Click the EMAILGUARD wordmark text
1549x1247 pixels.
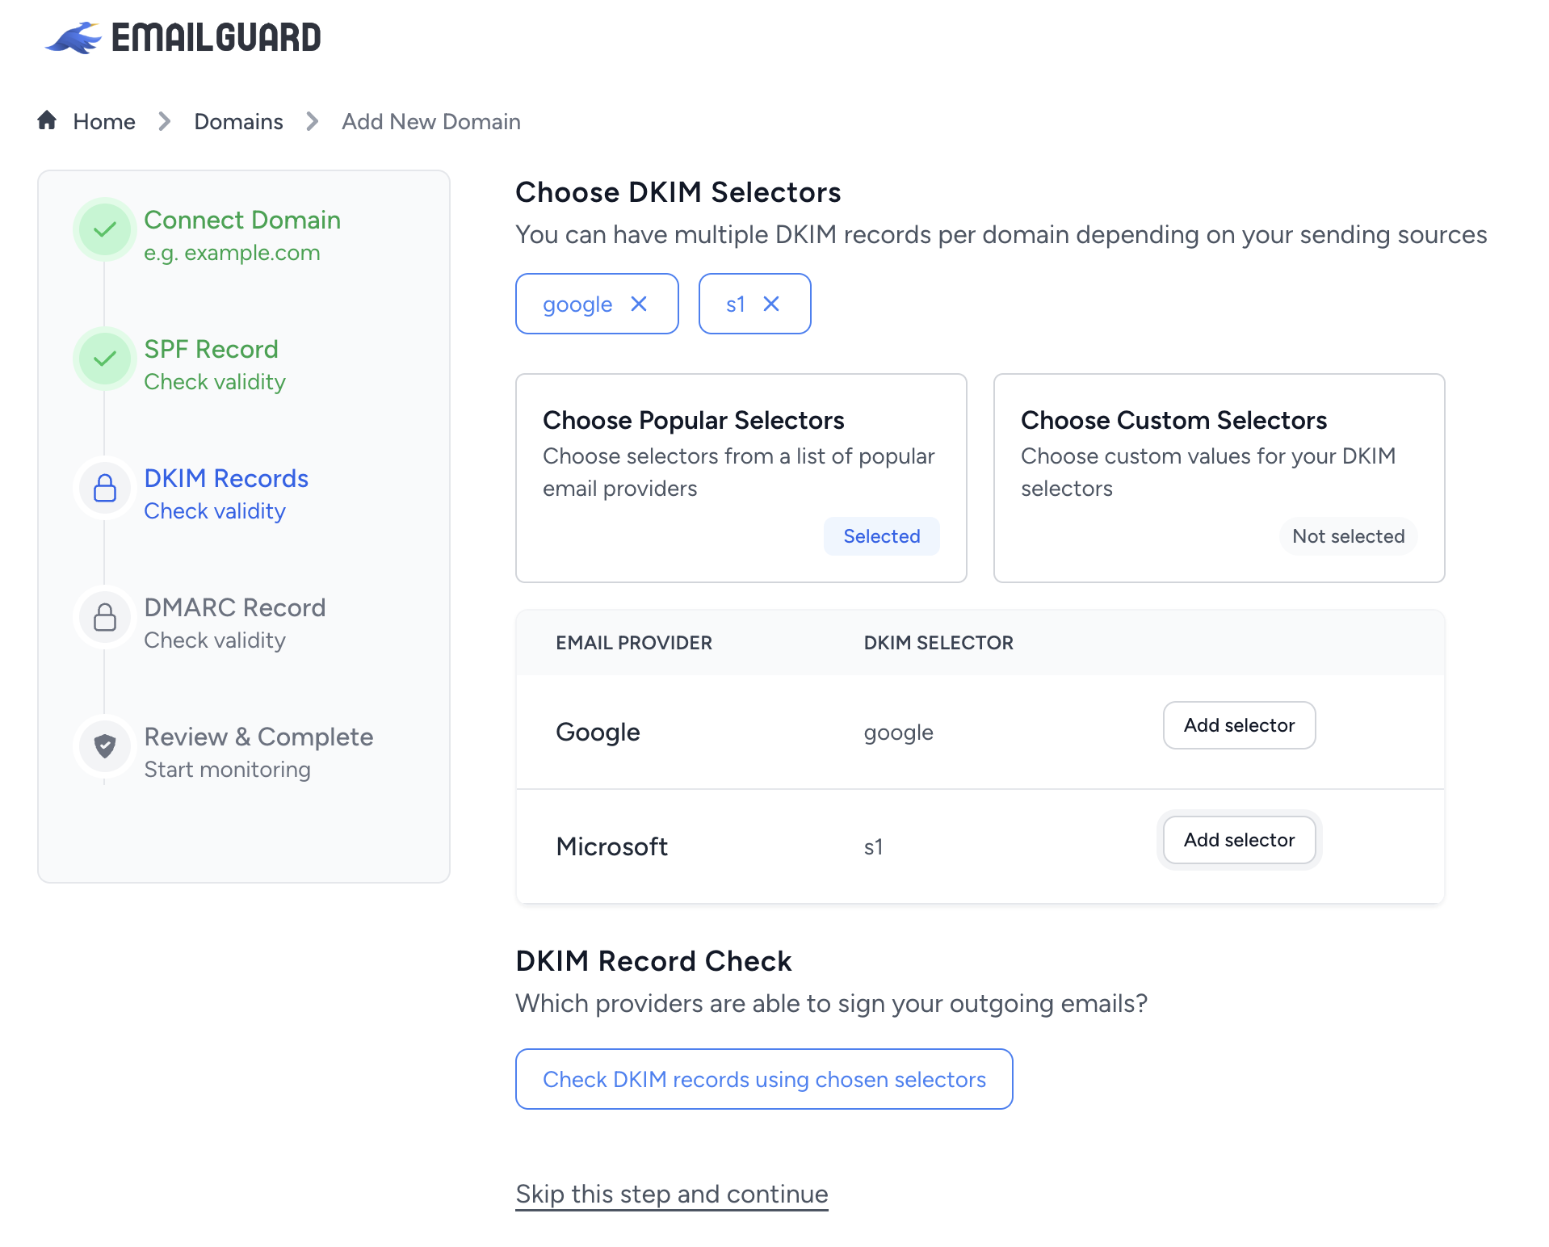coord(216,38)
